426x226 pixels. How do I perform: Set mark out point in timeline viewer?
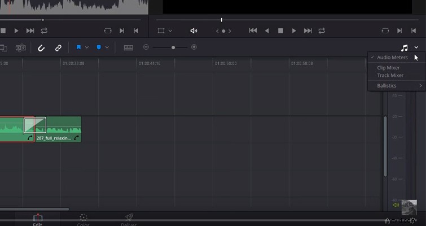(x=414, y=31)
